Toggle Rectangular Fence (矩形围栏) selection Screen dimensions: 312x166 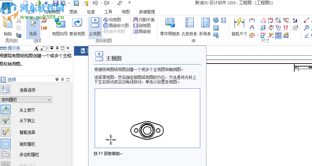coord(6,143)
